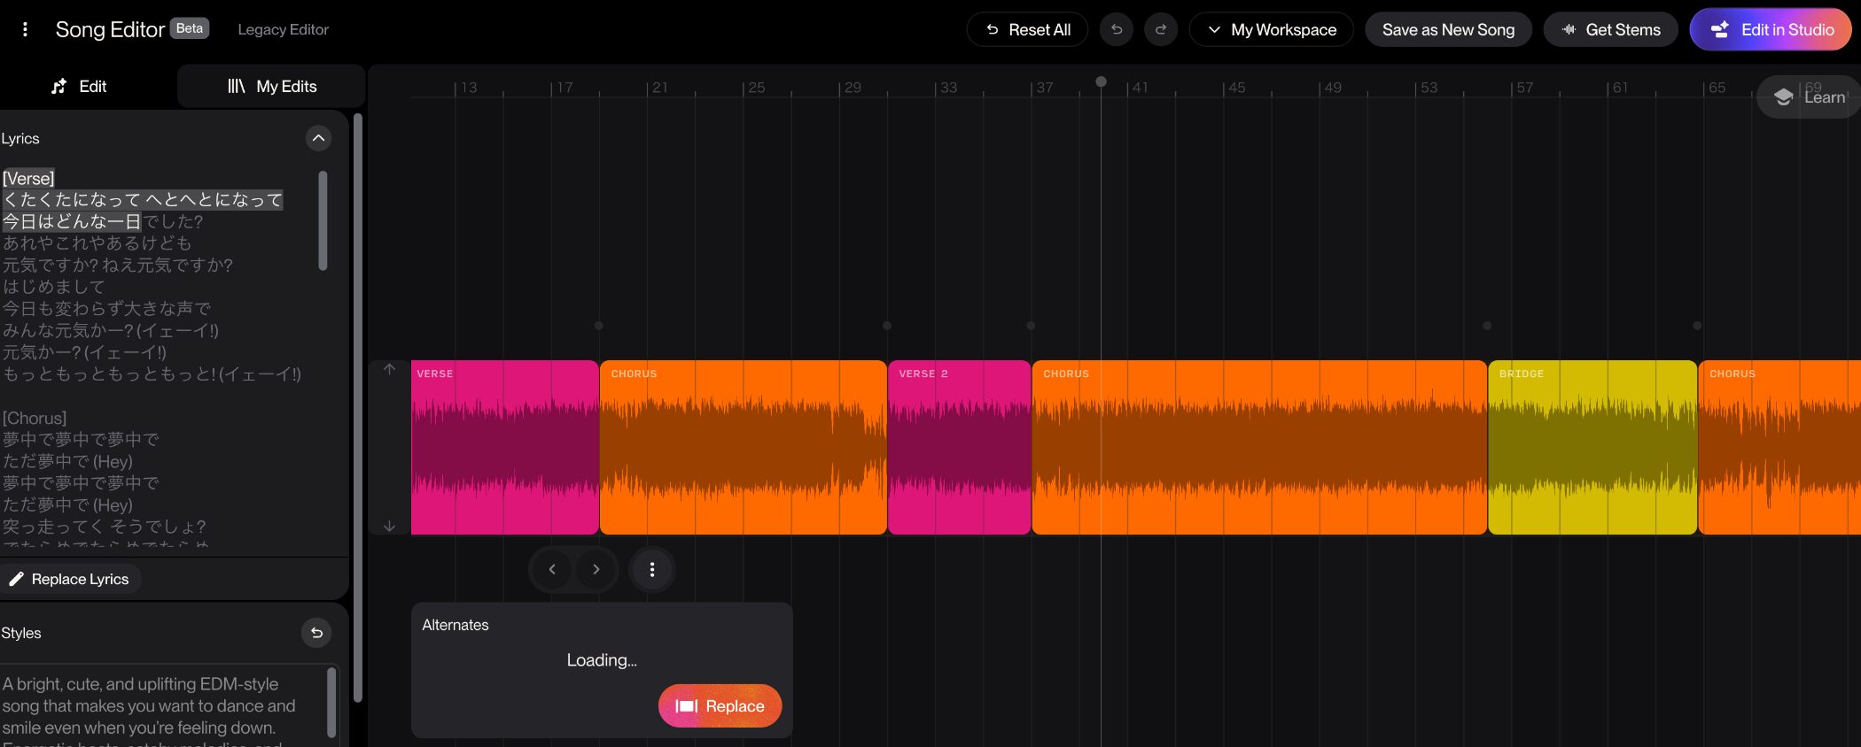Select the yellow Bridge section
1861x747 pixels.
(1592, 447)
